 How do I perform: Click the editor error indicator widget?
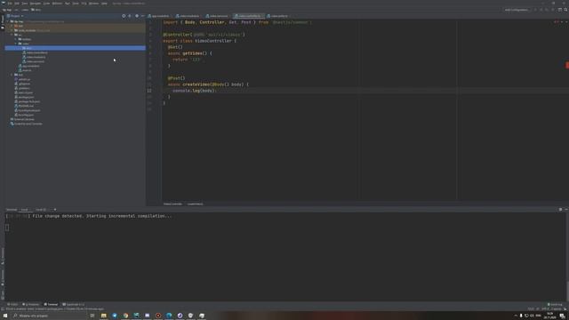(557, 22)
